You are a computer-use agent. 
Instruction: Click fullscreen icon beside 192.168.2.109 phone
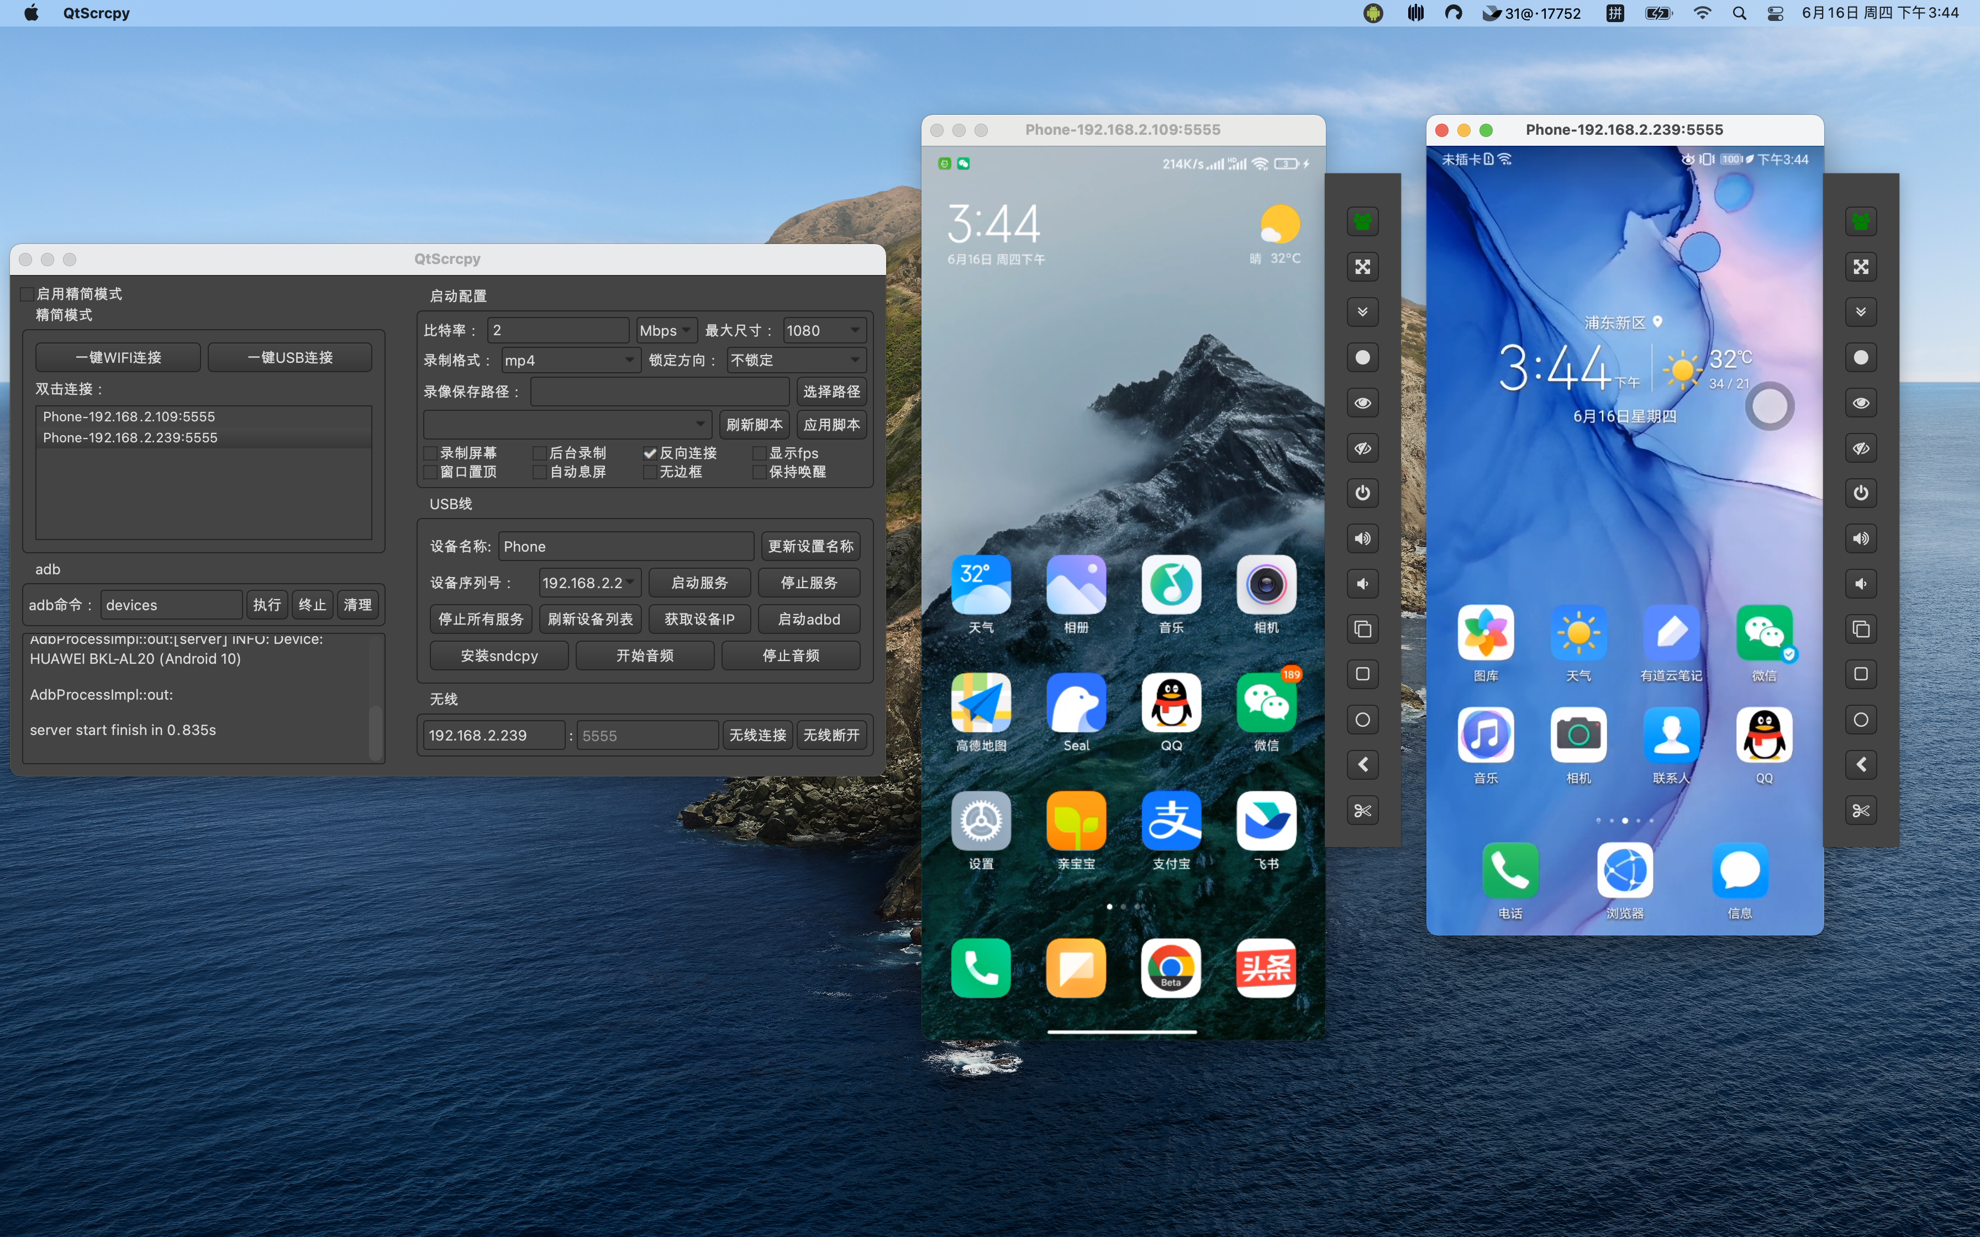[1362, 267]
